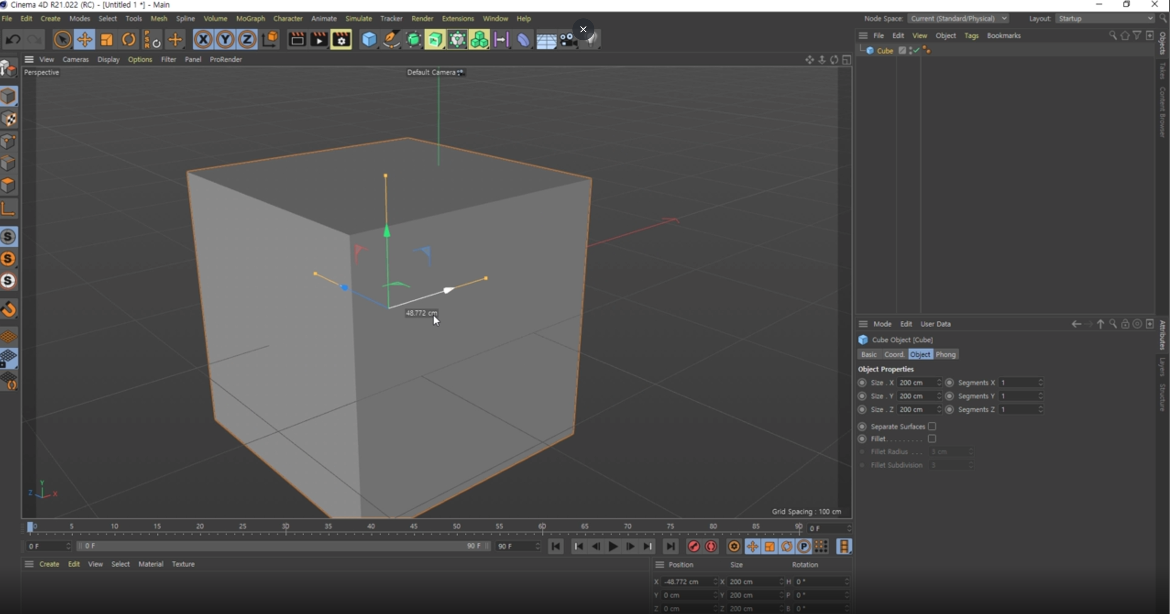1170x614 pixels.
Task: Select the orange Scale tool
Action: 107,40
